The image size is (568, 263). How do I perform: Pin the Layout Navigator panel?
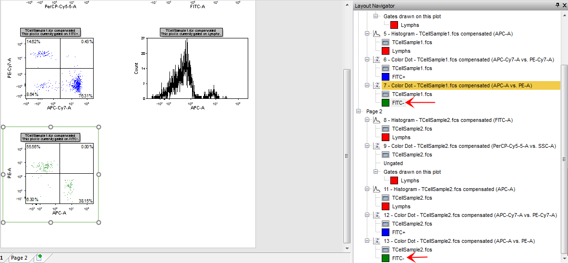557,5
